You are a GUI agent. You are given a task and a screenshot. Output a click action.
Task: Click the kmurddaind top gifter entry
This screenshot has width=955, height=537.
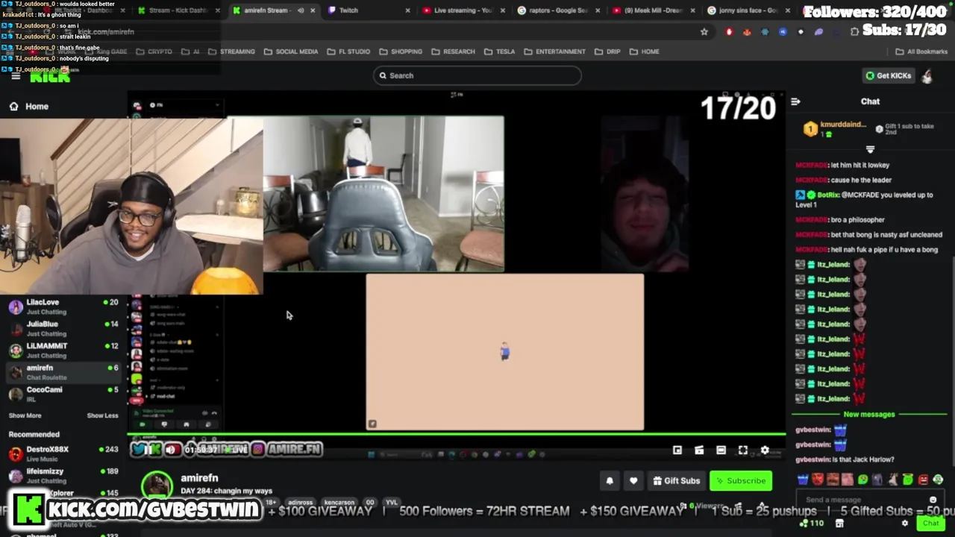coord(835,129)
